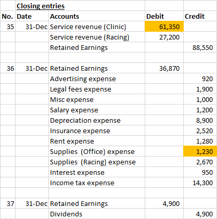Click the 'Credit' column header

point(200,16)
